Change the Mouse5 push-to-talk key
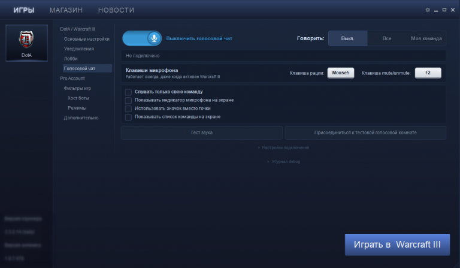 341,73
